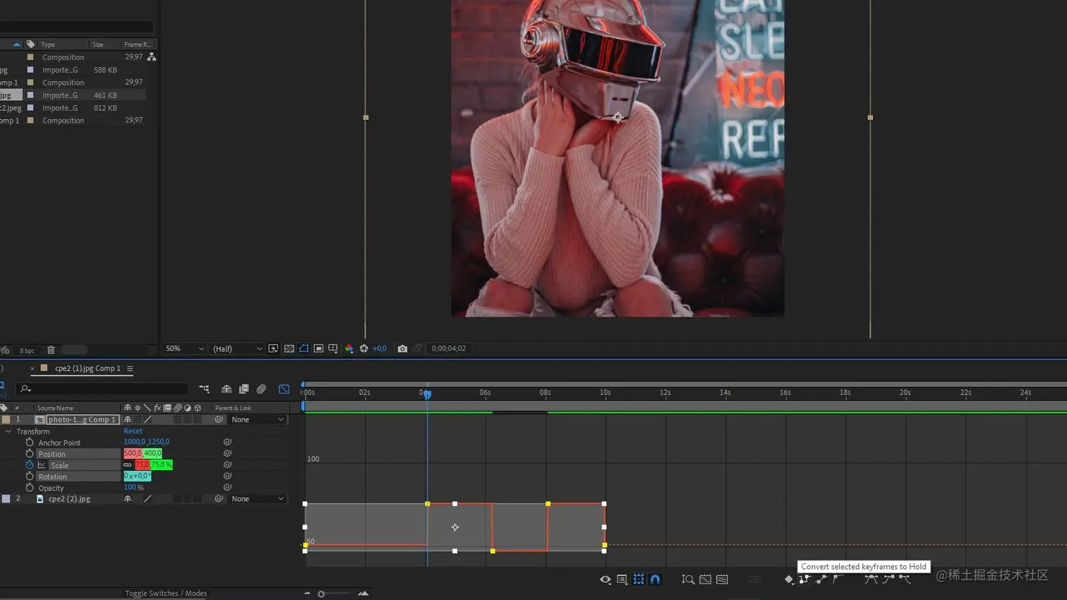Click Reset Exposure icon in viewer
The image size is (1067, 600).
coord(363,348)
